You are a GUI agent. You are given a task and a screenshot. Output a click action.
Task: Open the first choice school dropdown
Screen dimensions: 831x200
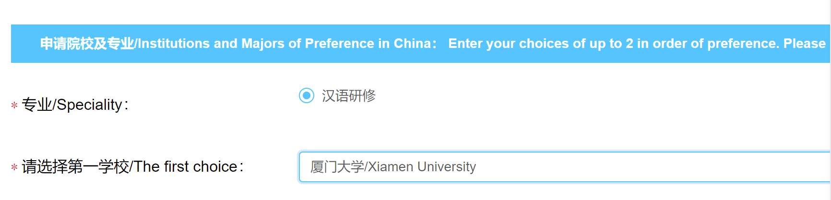[564, 167]
